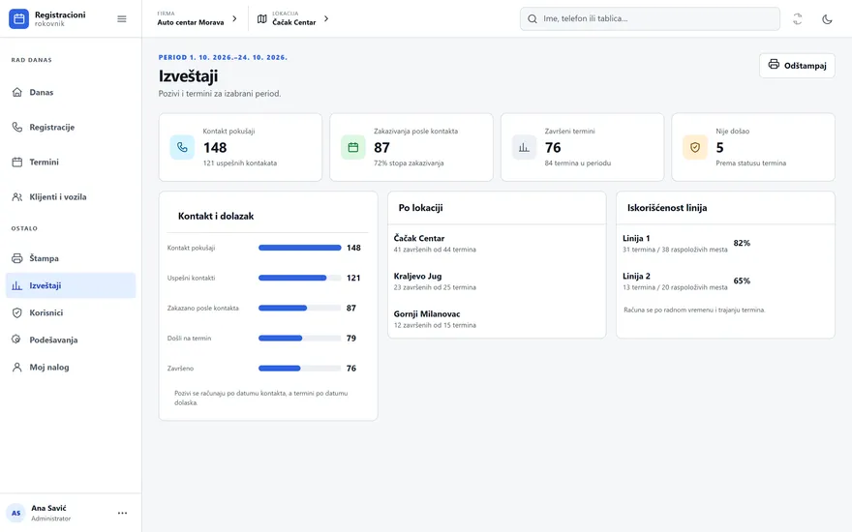
Task: Click the bar chart icon next to Izveštaji
Action: click(17, 285)
